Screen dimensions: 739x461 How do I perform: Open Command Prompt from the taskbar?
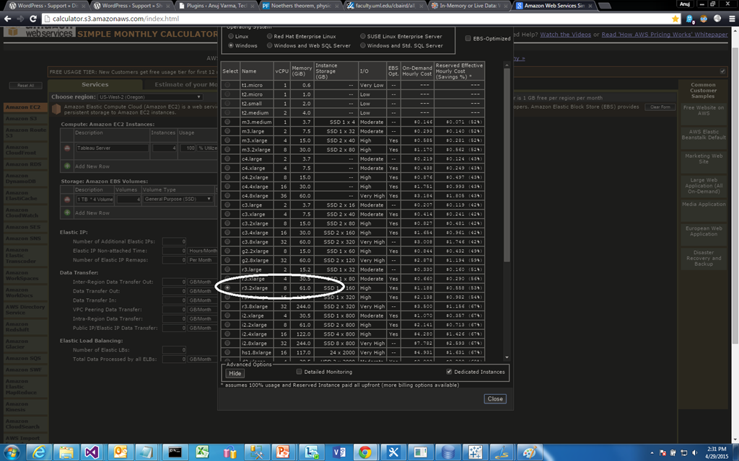pyautogui.click(x=175, y=452)
